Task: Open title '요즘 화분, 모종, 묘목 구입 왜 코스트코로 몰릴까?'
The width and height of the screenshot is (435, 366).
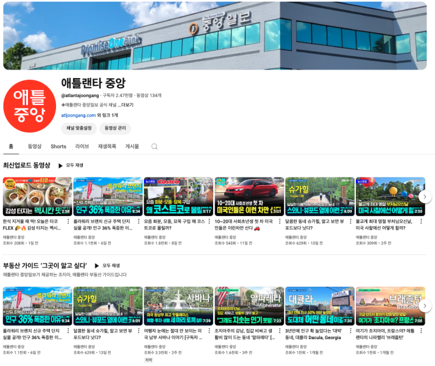Action: [174, 224]
